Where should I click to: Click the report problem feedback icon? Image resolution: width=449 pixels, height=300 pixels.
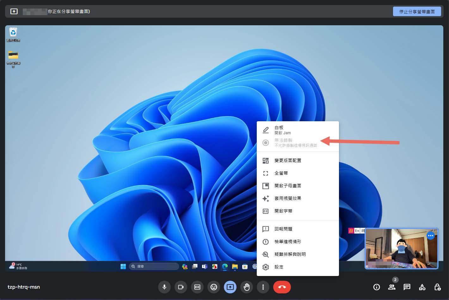click(x=266, y=229)
